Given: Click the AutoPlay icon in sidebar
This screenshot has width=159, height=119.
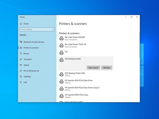Looking at the screenshot, I should (x=21, y=76).
